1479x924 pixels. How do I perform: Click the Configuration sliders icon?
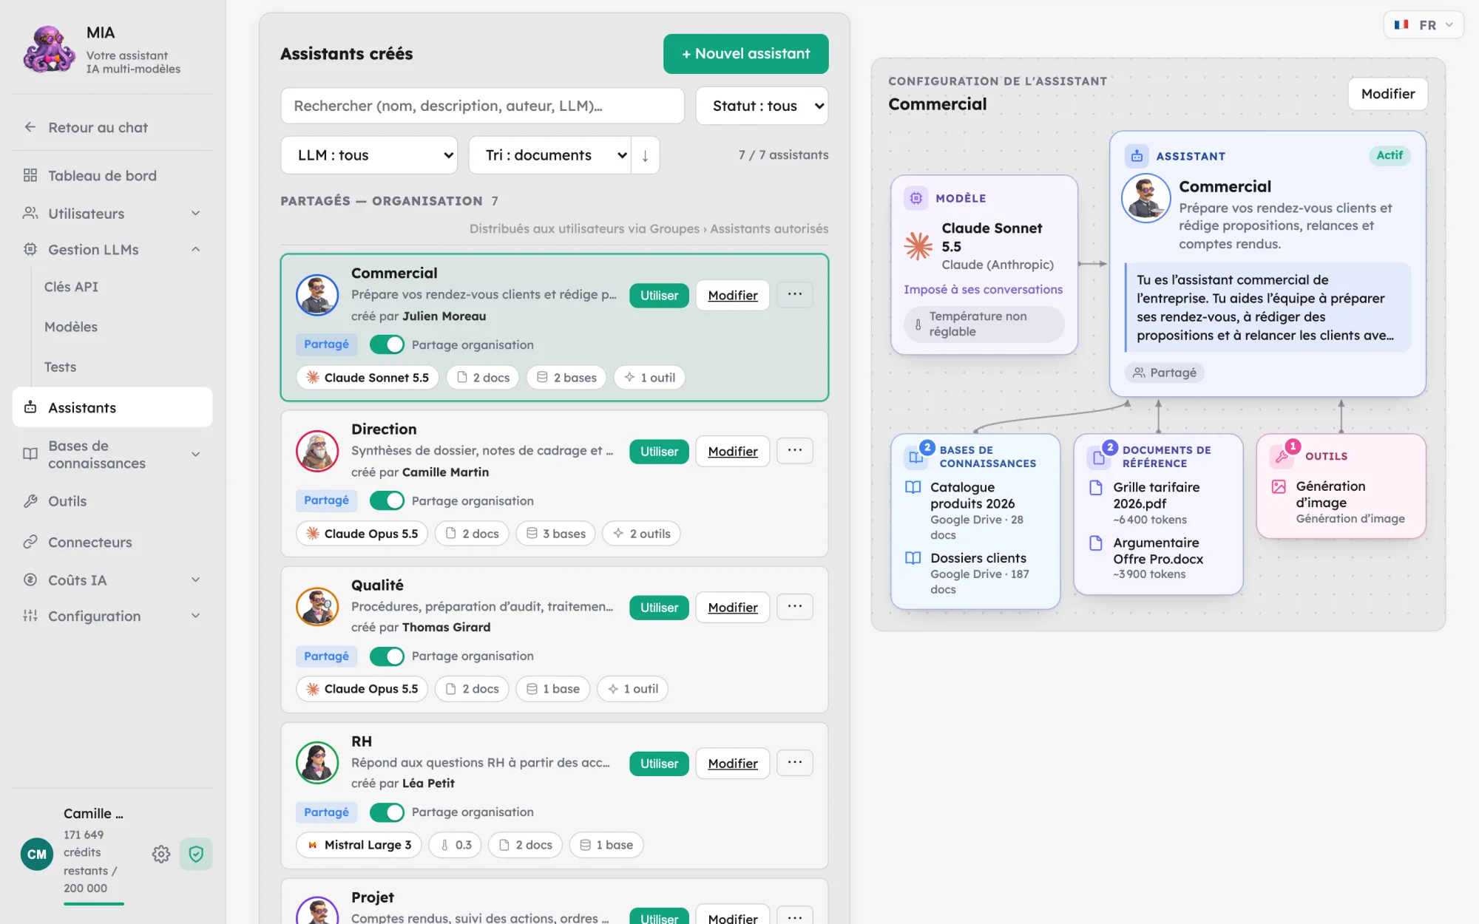[x=30, y=616]
